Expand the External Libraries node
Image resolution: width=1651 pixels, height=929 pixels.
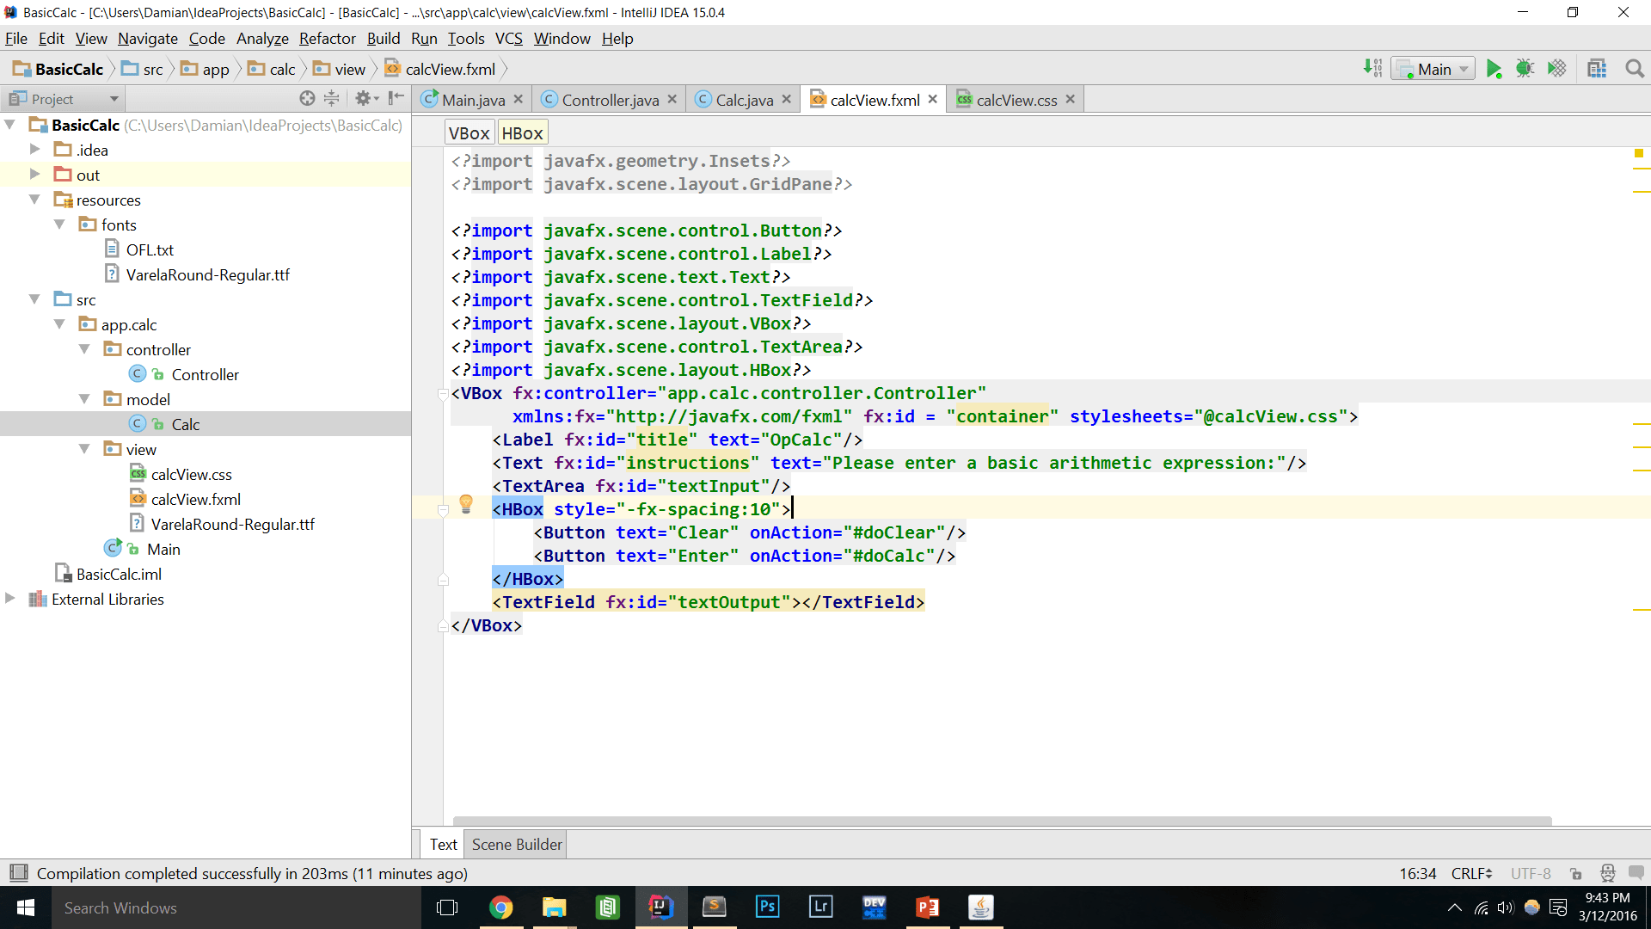click(x=10, y=599)
